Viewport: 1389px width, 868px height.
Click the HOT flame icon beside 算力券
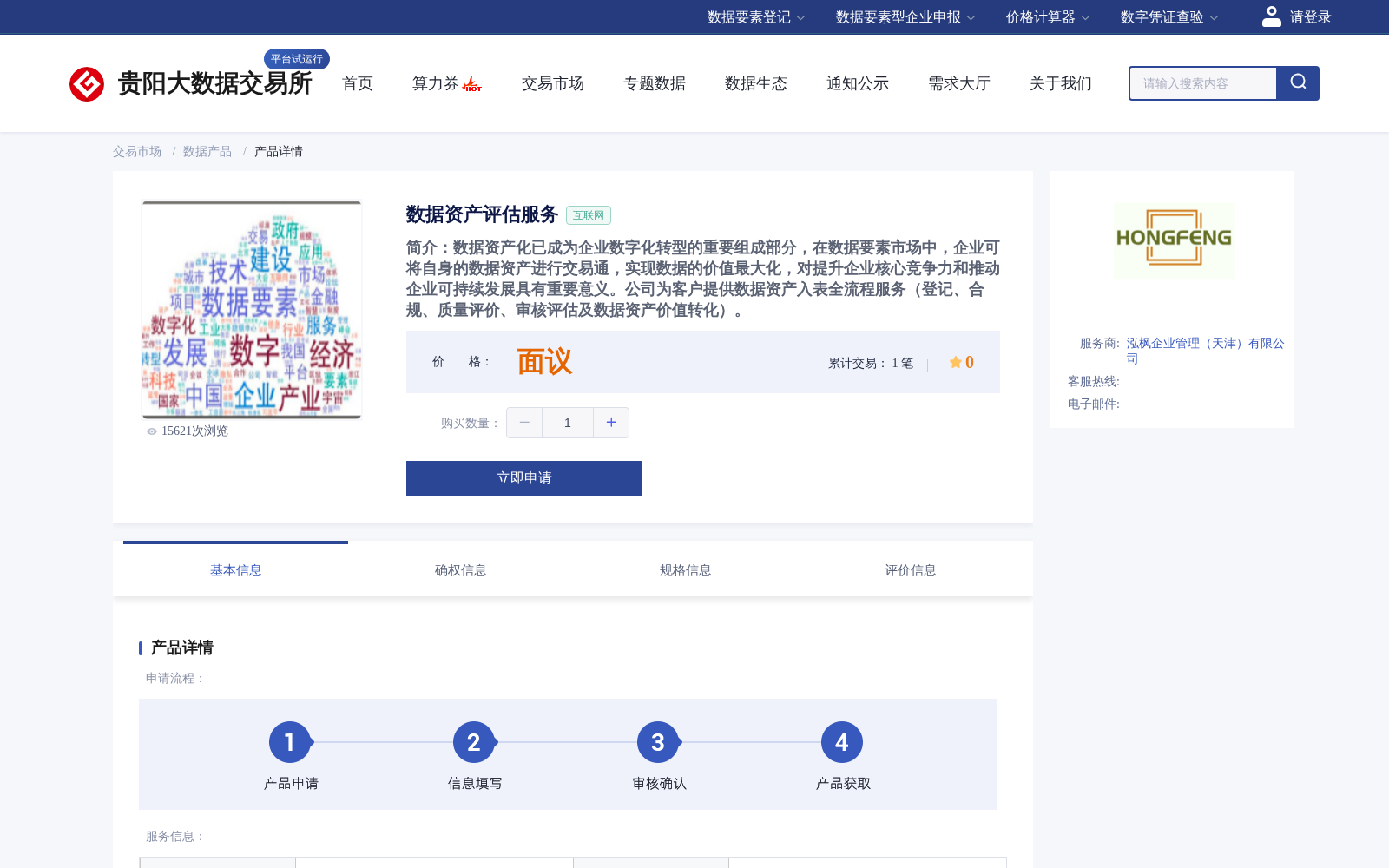pos(472,84)
